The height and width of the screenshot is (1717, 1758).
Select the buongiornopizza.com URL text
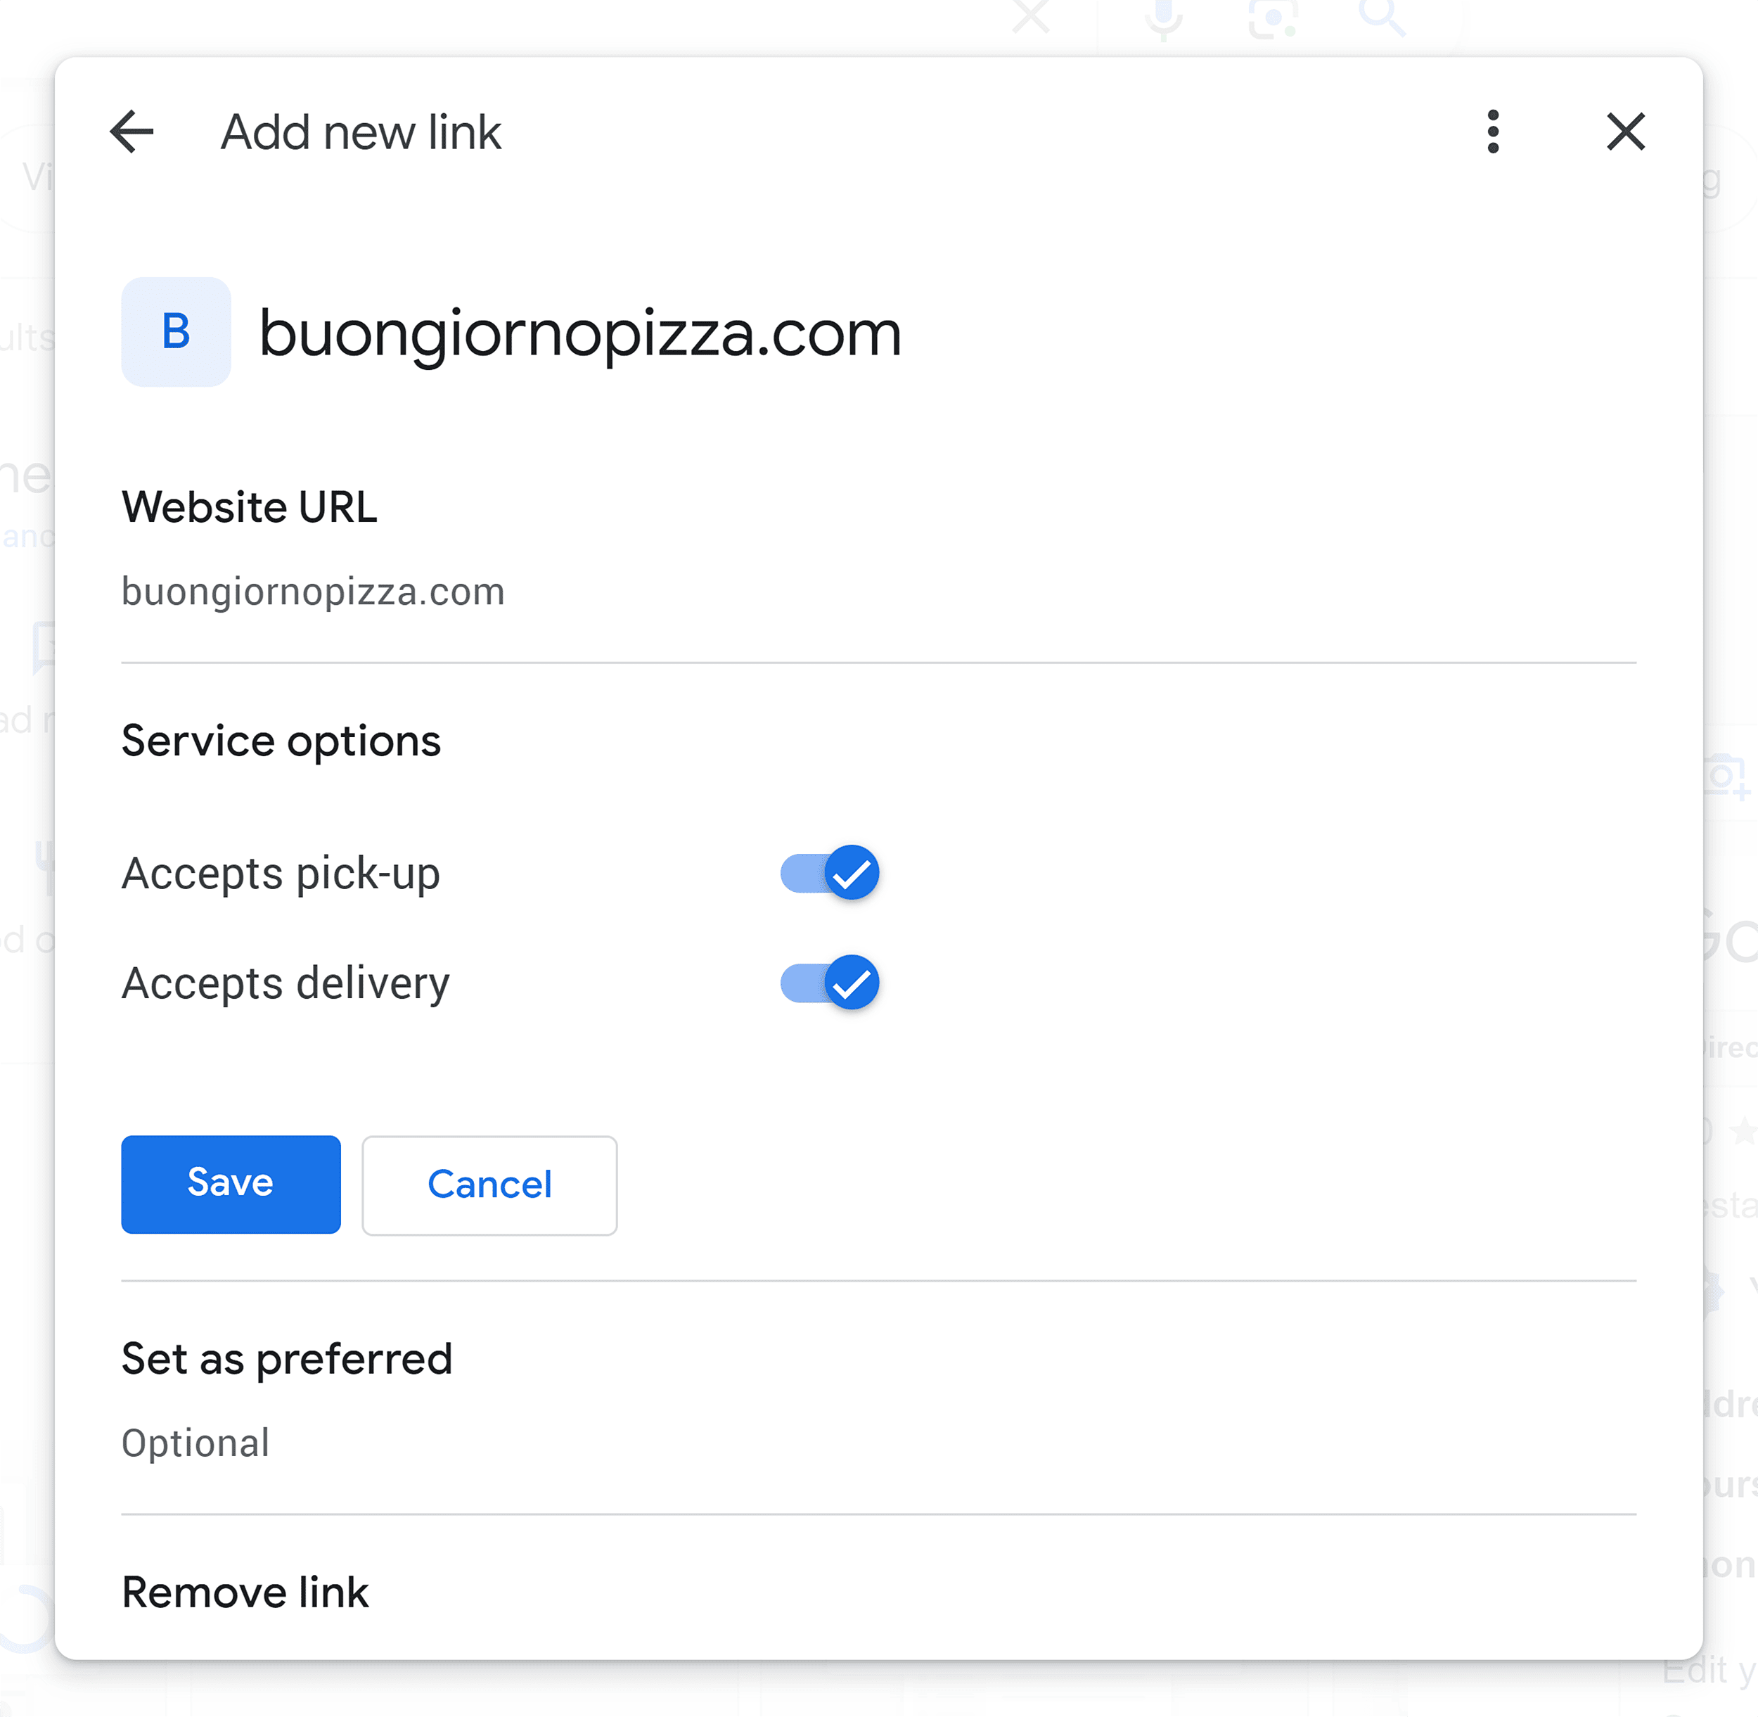click(x=314, y=591)
